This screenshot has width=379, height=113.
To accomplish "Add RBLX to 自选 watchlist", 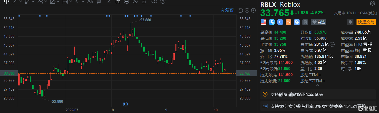I will coord(318,22).
